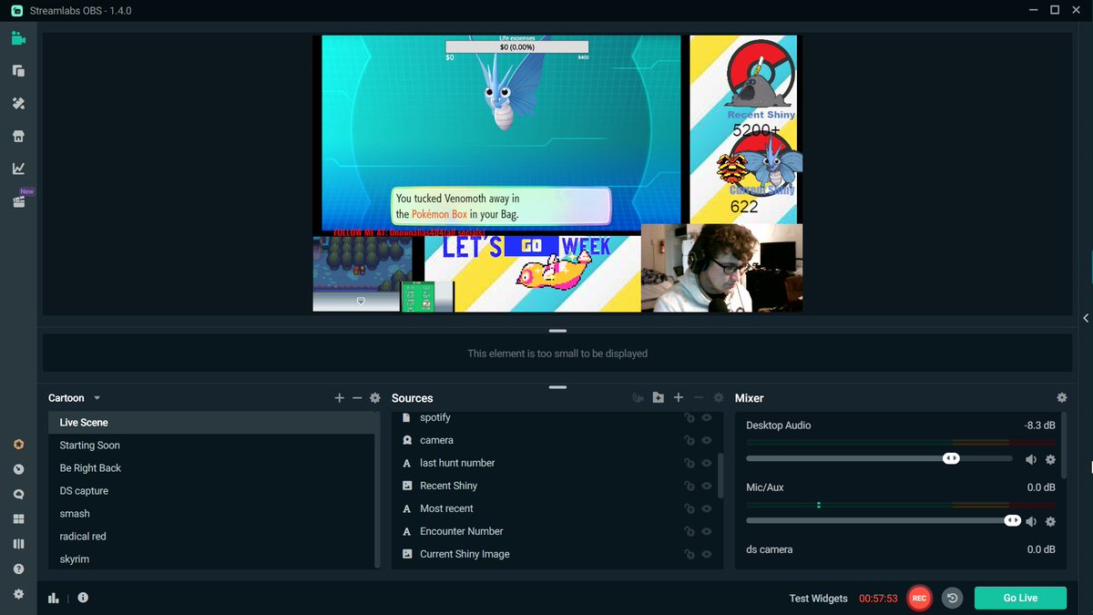Click Test Widgets
1093x615 pixels.
pos(818,599)
